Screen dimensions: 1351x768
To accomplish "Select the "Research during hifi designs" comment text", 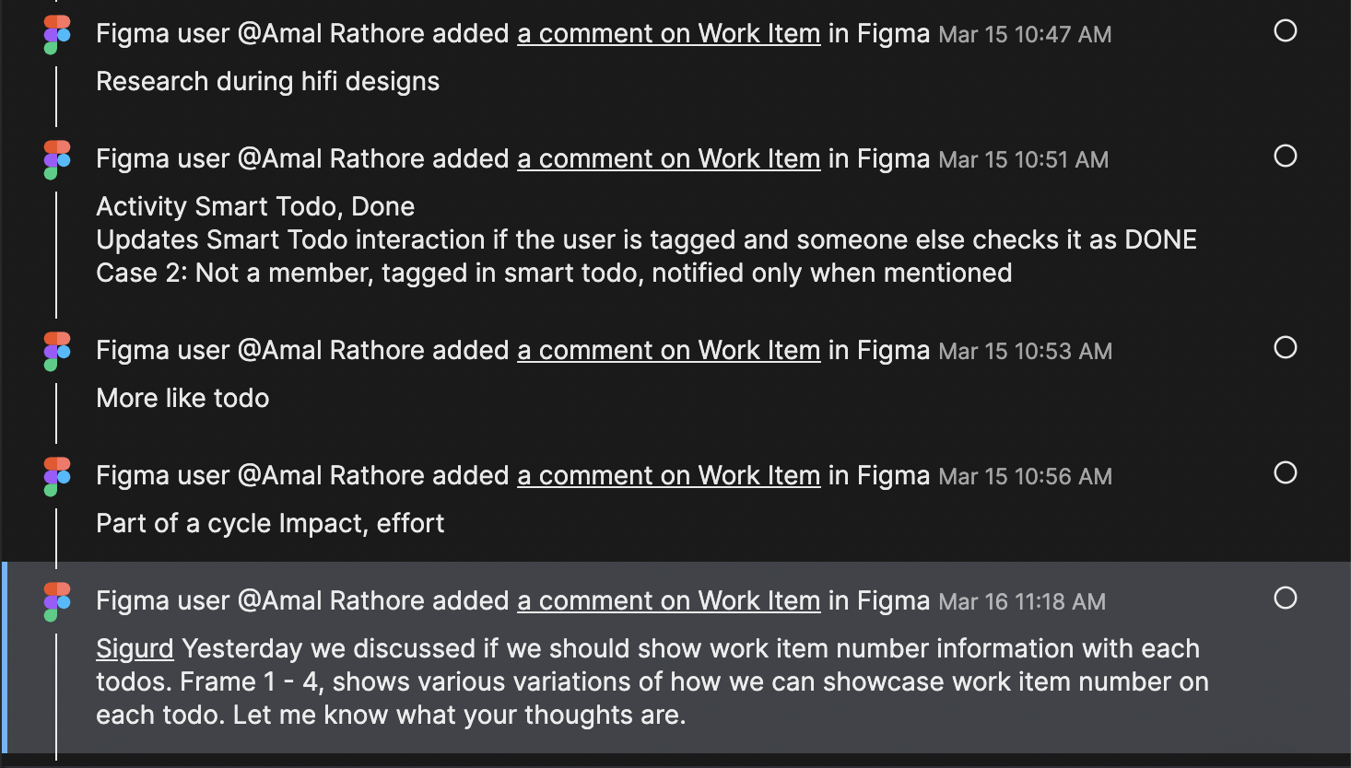I will [267, 82].
